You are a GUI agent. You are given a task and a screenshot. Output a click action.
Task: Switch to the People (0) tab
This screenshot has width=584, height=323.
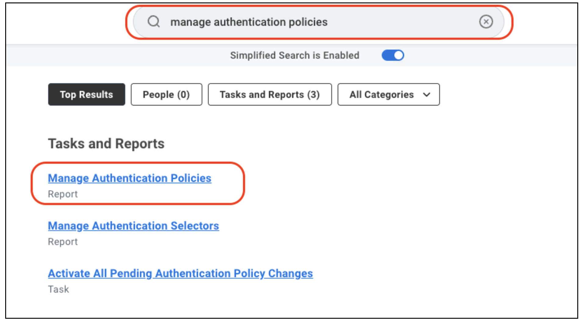[166, 94]
